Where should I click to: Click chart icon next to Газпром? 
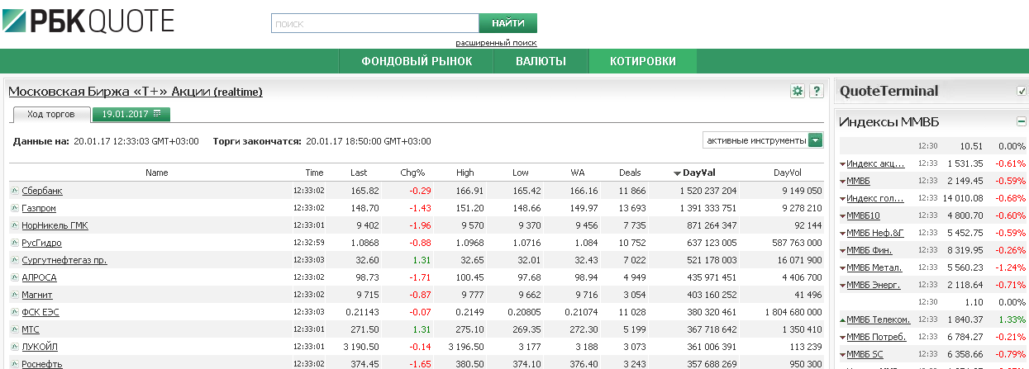[x=14, y=208]
